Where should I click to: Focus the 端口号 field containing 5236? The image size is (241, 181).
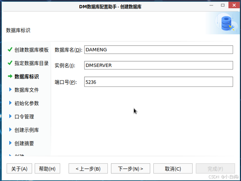[x=159, y=82]
